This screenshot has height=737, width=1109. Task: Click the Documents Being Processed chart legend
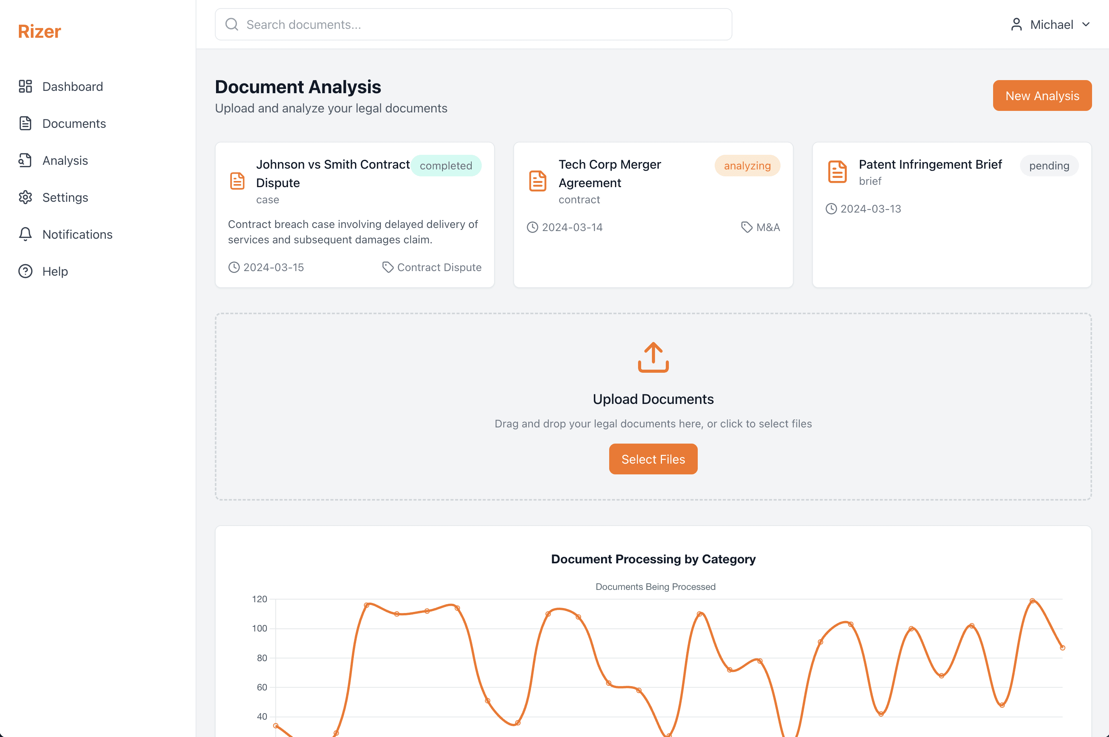point(655,586)
